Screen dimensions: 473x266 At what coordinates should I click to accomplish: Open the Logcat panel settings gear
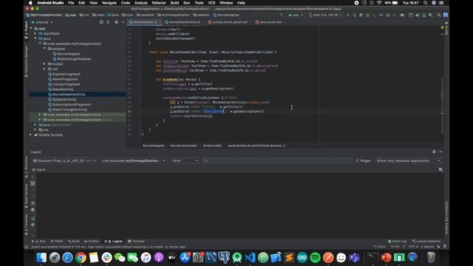434,152
